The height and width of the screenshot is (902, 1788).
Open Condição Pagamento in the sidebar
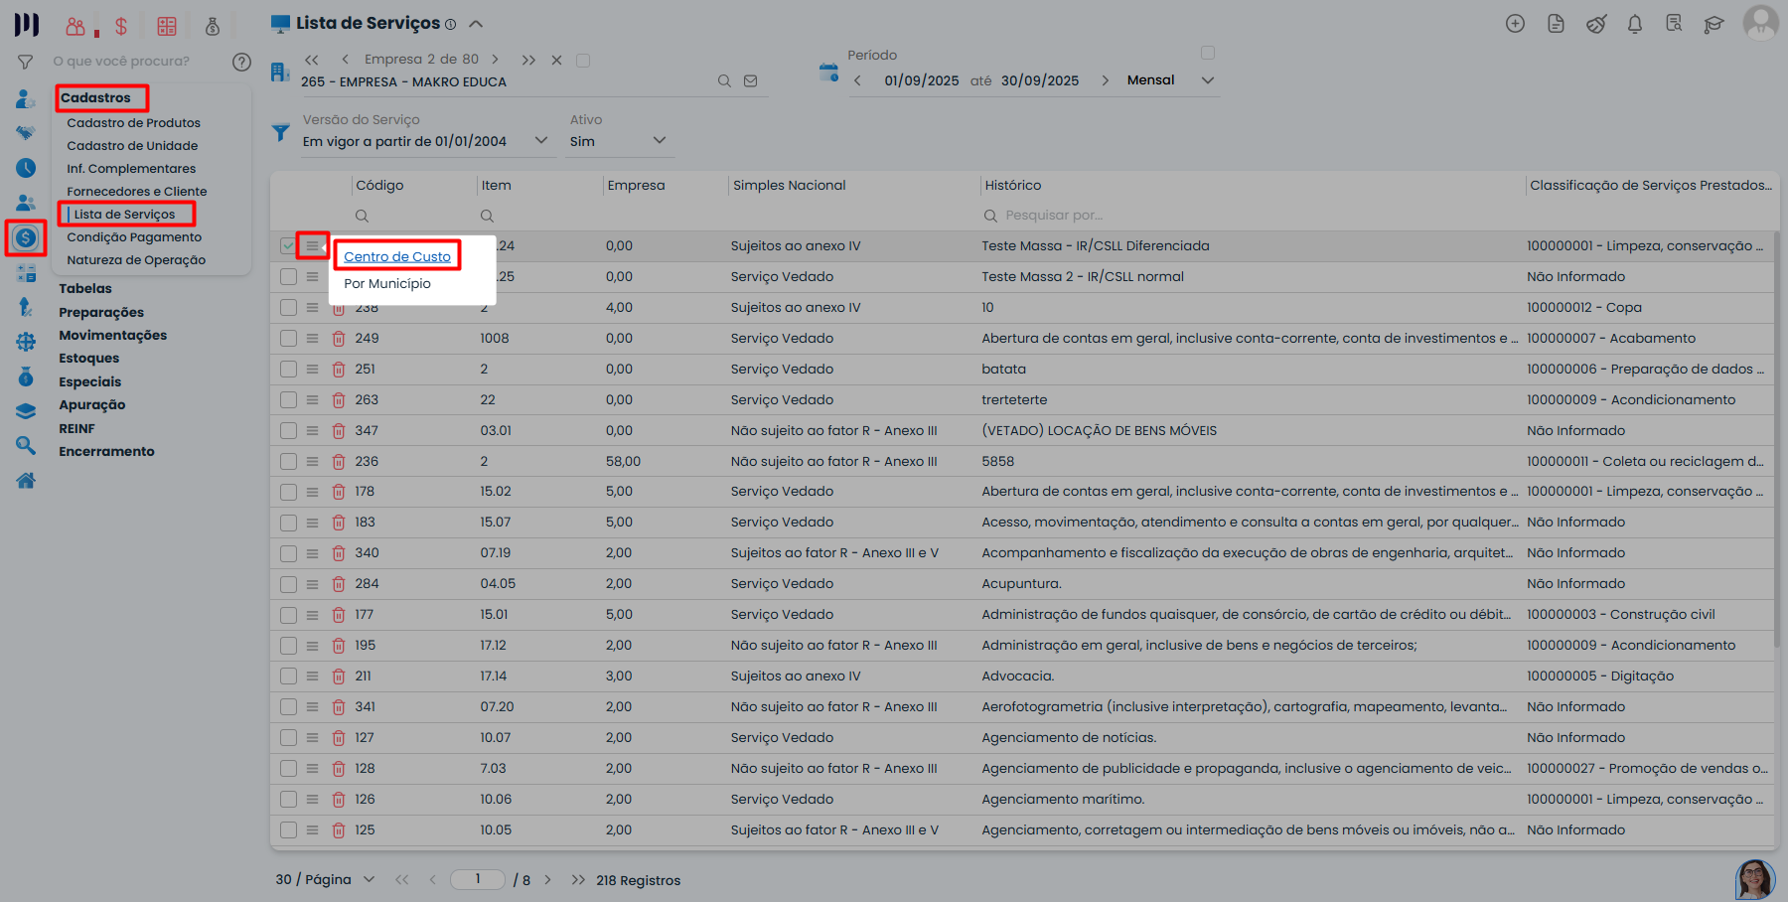(134, 237)
